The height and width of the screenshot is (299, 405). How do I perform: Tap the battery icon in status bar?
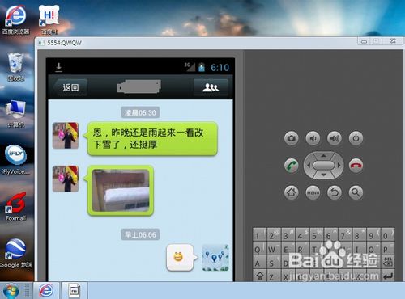[202, 67]
